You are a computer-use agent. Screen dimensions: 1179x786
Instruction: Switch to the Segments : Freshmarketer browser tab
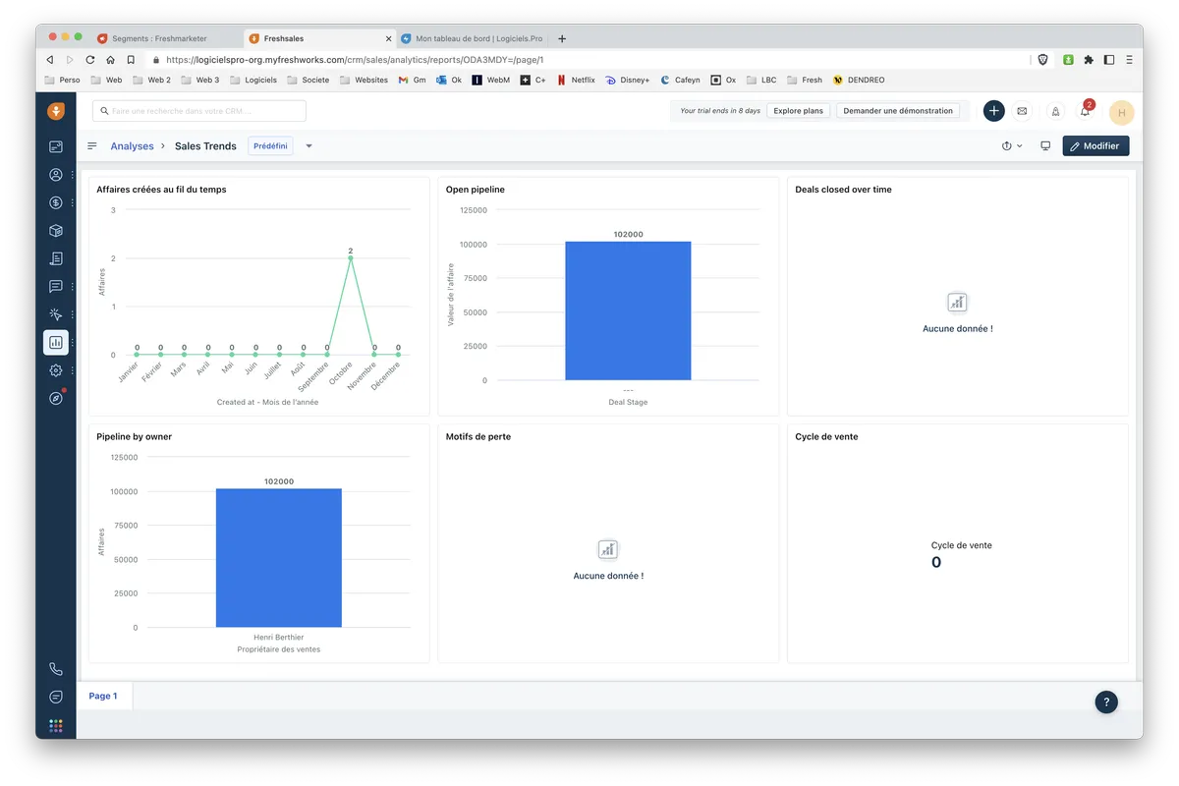click(159, 38)
